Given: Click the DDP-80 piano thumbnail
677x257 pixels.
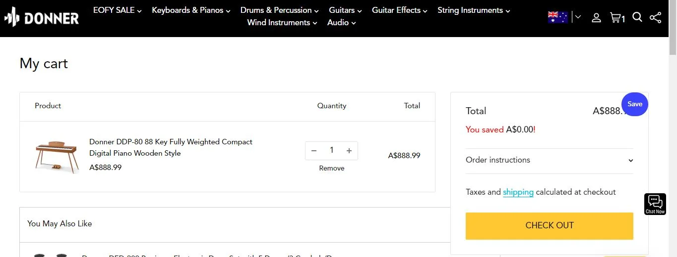Looking at the screenshot, I should click(57, 156).
